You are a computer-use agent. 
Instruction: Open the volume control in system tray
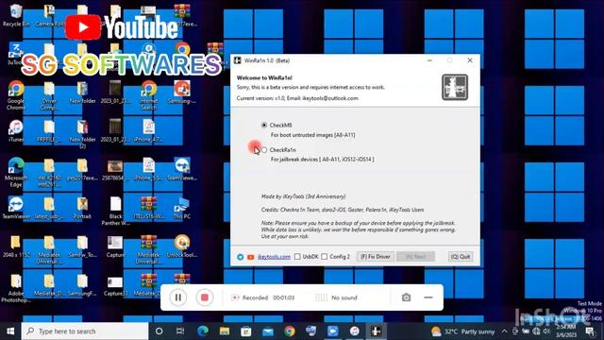[546, 331]
